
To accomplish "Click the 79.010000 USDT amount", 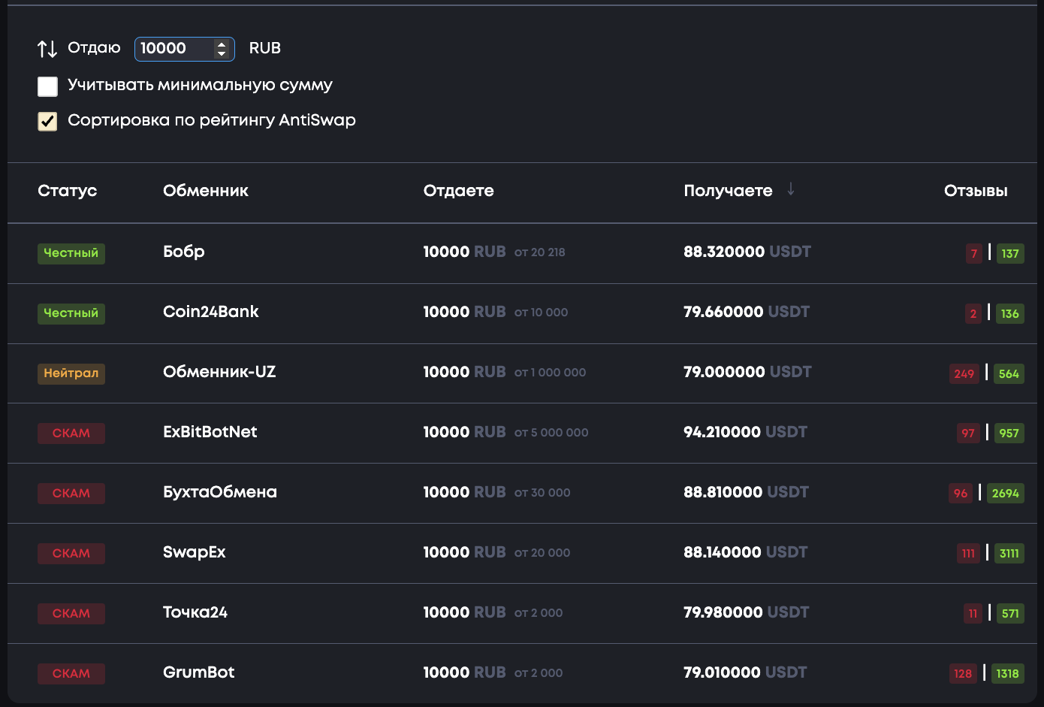I will tap(745, 672).
